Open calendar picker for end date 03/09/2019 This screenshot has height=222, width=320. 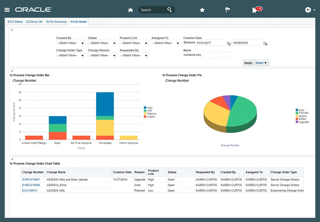point(265,43)
